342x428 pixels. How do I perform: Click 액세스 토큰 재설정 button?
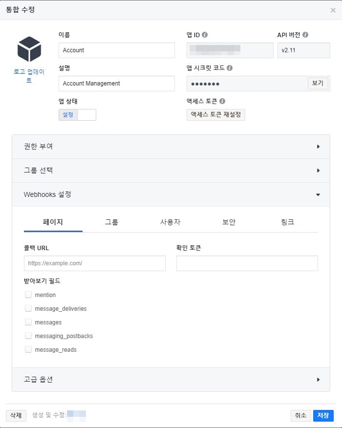[x=215, y=115]
